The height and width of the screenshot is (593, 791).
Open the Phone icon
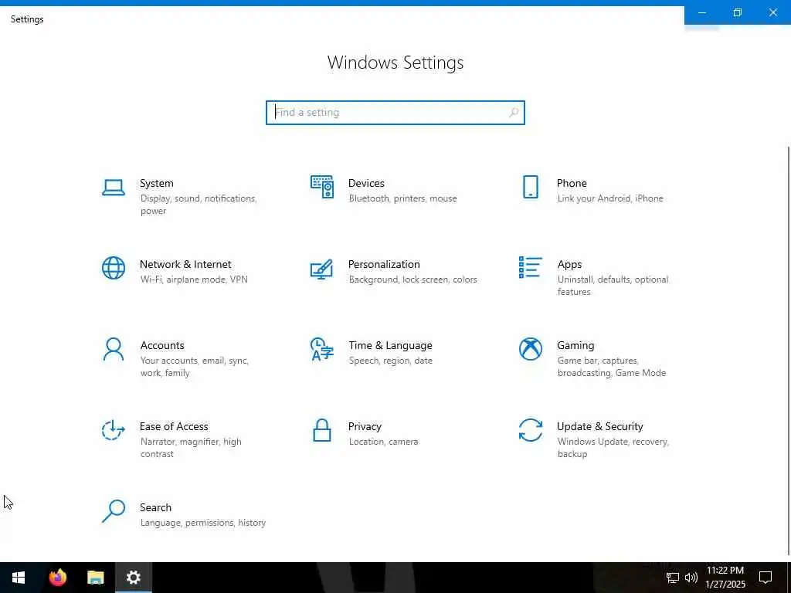point(530,187)
